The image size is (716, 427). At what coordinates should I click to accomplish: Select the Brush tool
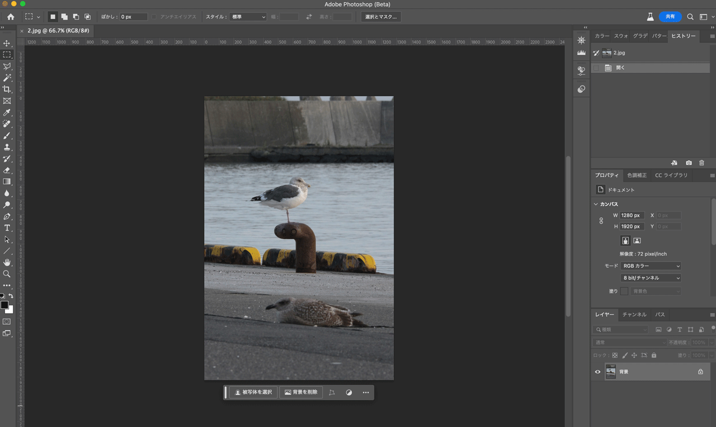pos(7,136)
